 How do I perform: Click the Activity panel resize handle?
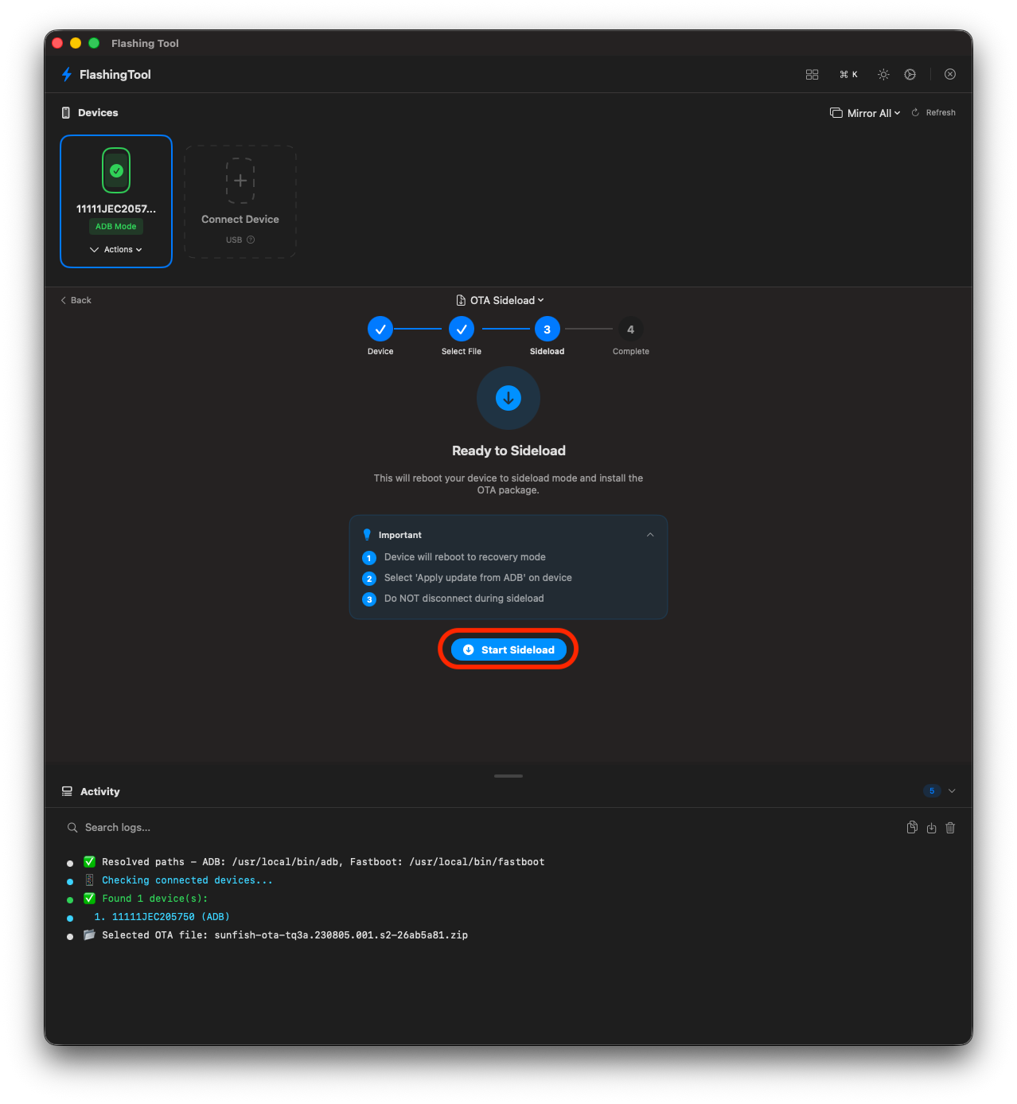(x=509, y=776)
